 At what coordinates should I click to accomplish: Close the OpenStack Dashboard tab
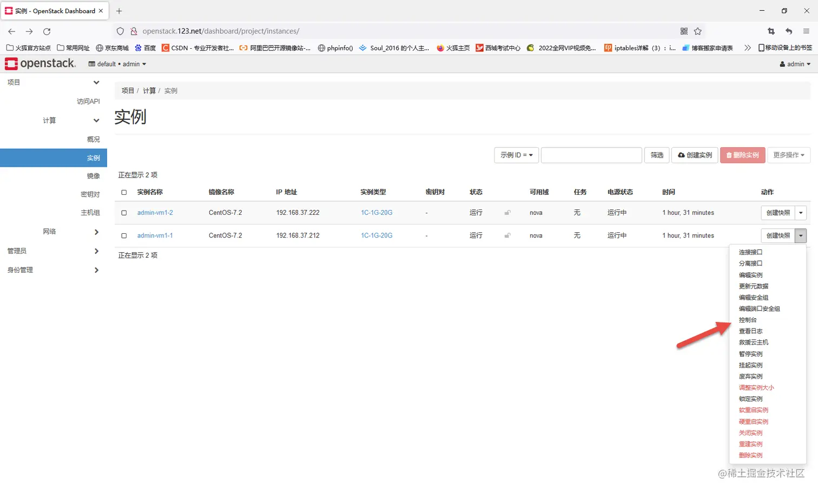coord(101,11)
